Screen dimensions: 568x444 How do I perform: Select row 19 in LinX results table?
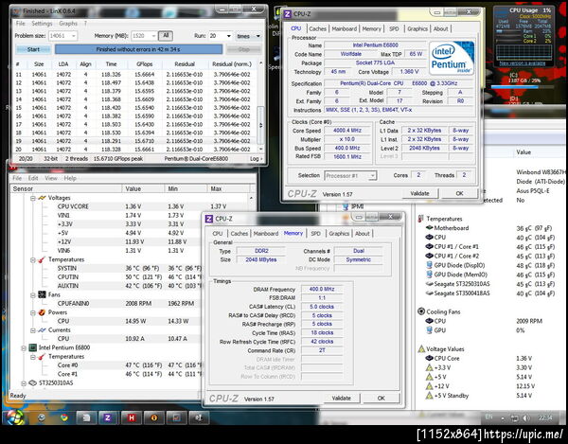[134, 141]
